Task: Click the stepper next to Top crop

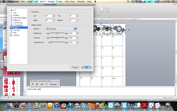Action: 77,16
